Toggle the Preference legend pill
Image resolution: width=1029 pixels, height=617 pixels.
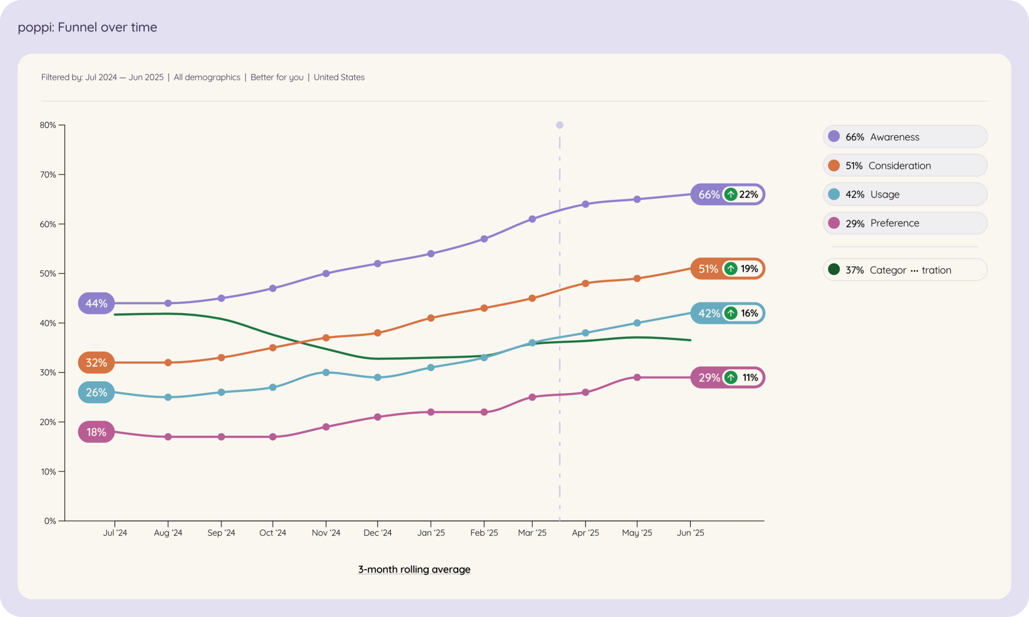[905, 223]
